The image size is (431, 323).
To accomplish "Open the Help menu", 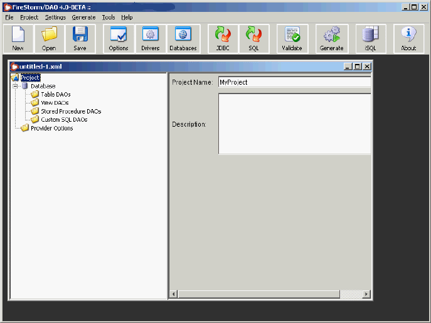I will click(127, 18).
